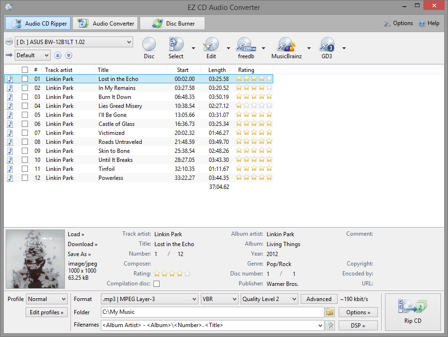Click the music note icon for track 01
This screenshot has width=448, height=337.
click(10, 79)
